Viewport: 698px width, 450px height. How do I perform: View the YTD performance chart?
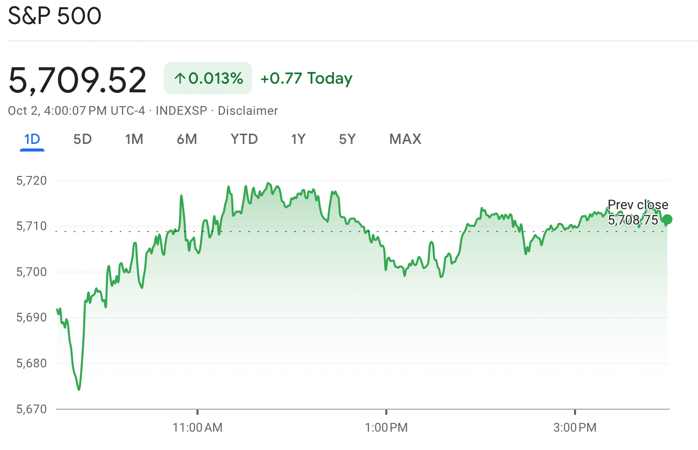coord(244,139)
